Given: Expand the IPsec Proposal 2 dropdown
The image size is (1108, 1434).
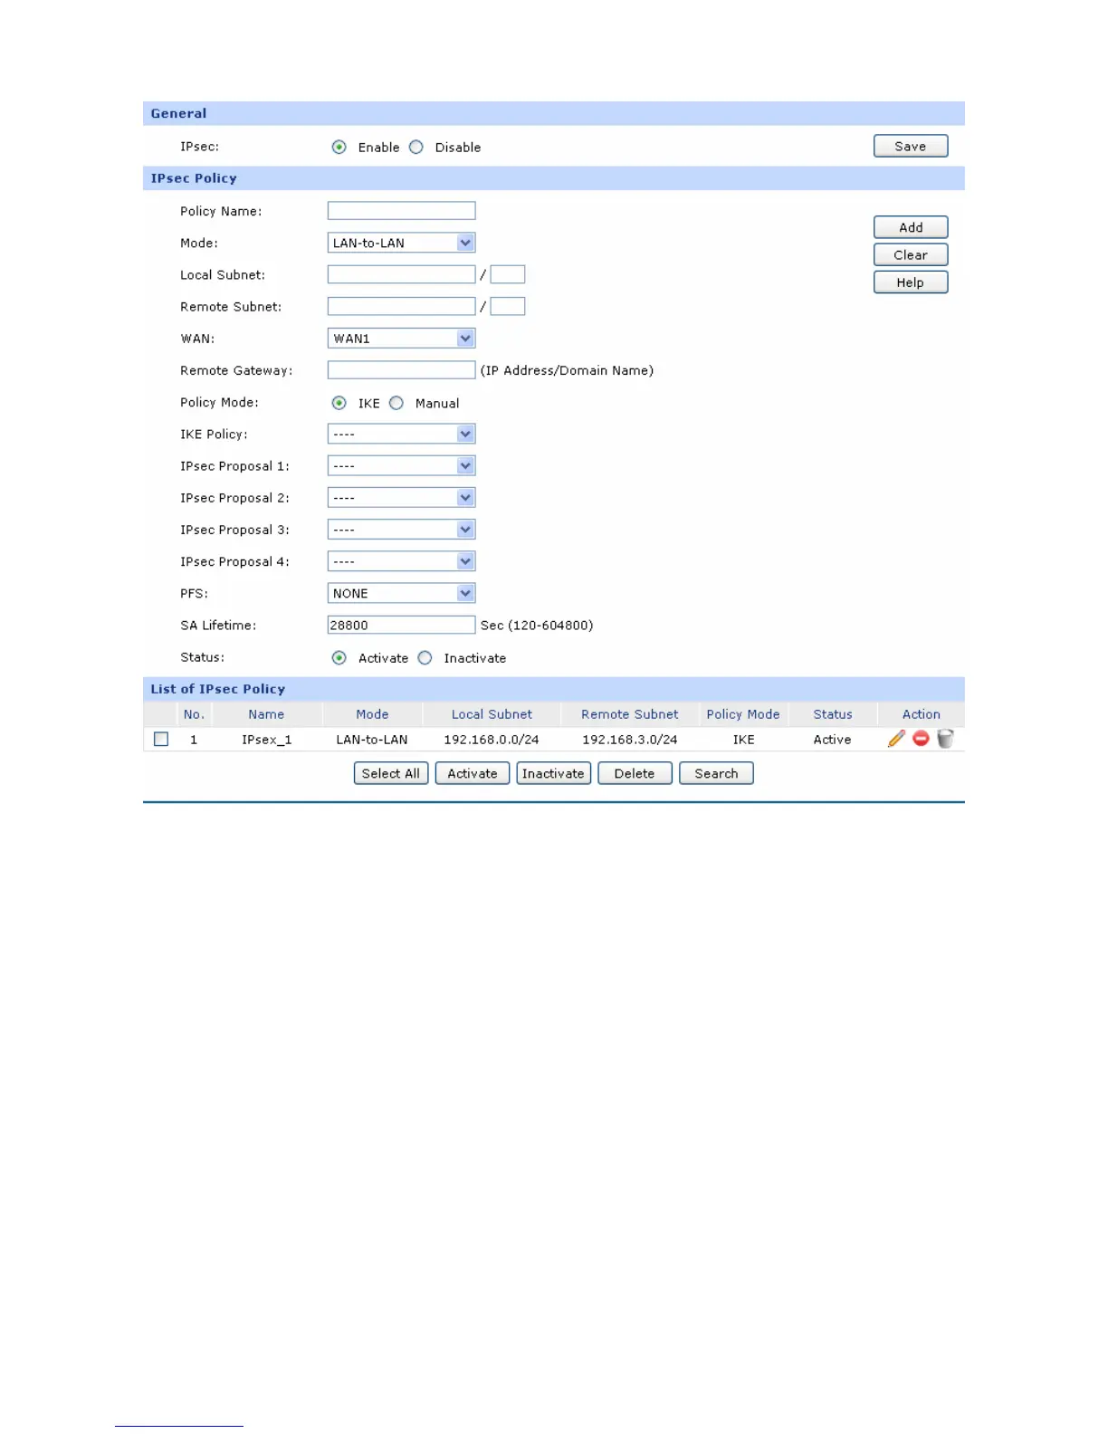Looking at the screenshot, I should [401, 497].
